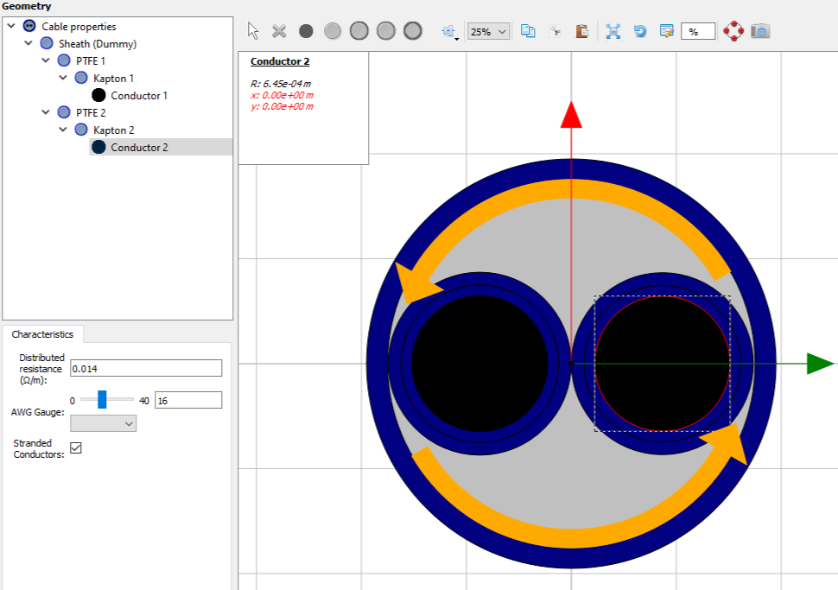The image size is (838, 590).
Task: Click the camera snapshot icon
Action: click(760, 31)
